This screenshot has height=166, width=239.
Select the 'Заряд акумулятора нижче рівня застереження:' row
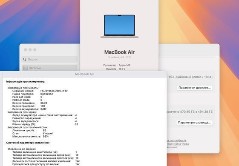pyautogui.click(x=45, y=115)
